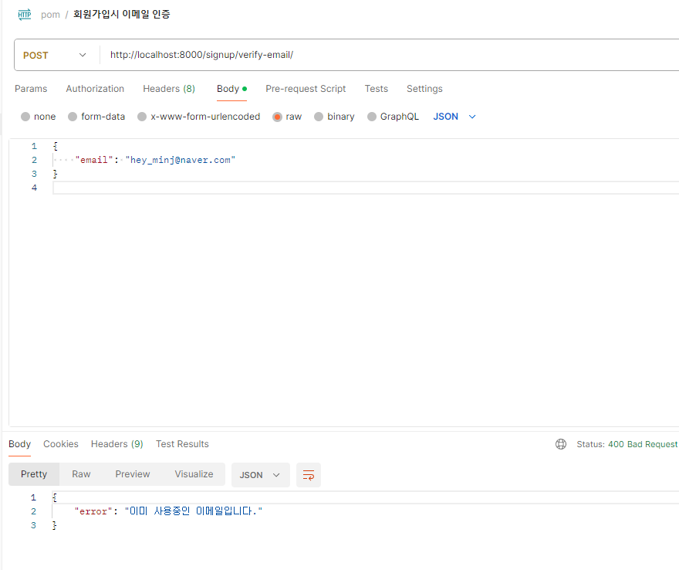679x570 pixels.
Task: Open the response Headers (9) tab
Action: click(117, 444)
